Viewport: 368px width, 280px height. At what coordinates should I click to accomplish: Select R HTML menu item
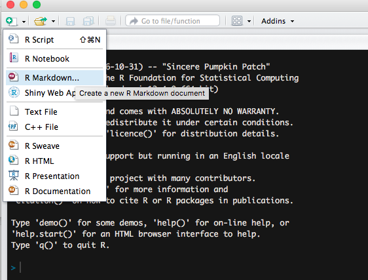(x=54, y=161)
